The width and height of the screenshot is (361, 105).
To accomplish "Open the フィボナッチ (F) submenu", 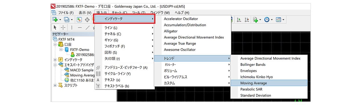I will tap(125, 46).
